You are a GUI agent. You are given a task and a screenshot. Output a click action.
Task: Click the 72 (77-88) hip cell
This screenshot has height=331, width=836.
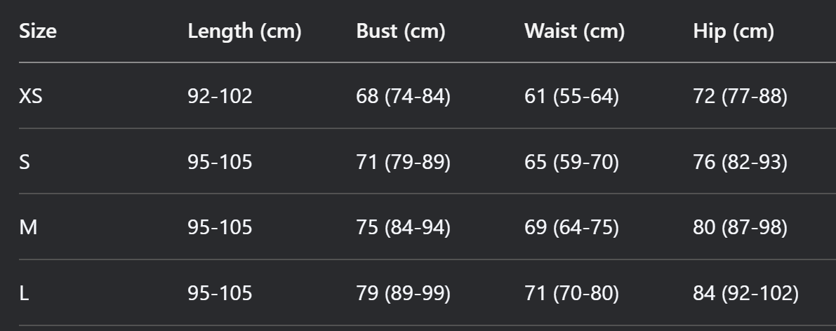(x=741, y=97)
